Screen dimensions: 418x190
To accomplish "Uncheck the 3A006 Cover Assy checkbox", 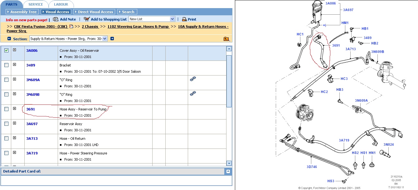I will (7, 50).
